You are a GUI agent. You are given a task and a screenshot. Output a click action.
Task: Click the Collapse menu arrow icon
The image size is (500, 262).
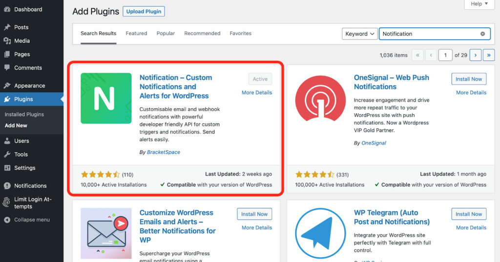click(x=7, y=220)
